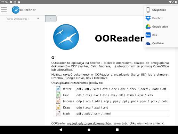Select the Google Drive logo icon
178x134 pixels.
point(148,27)
